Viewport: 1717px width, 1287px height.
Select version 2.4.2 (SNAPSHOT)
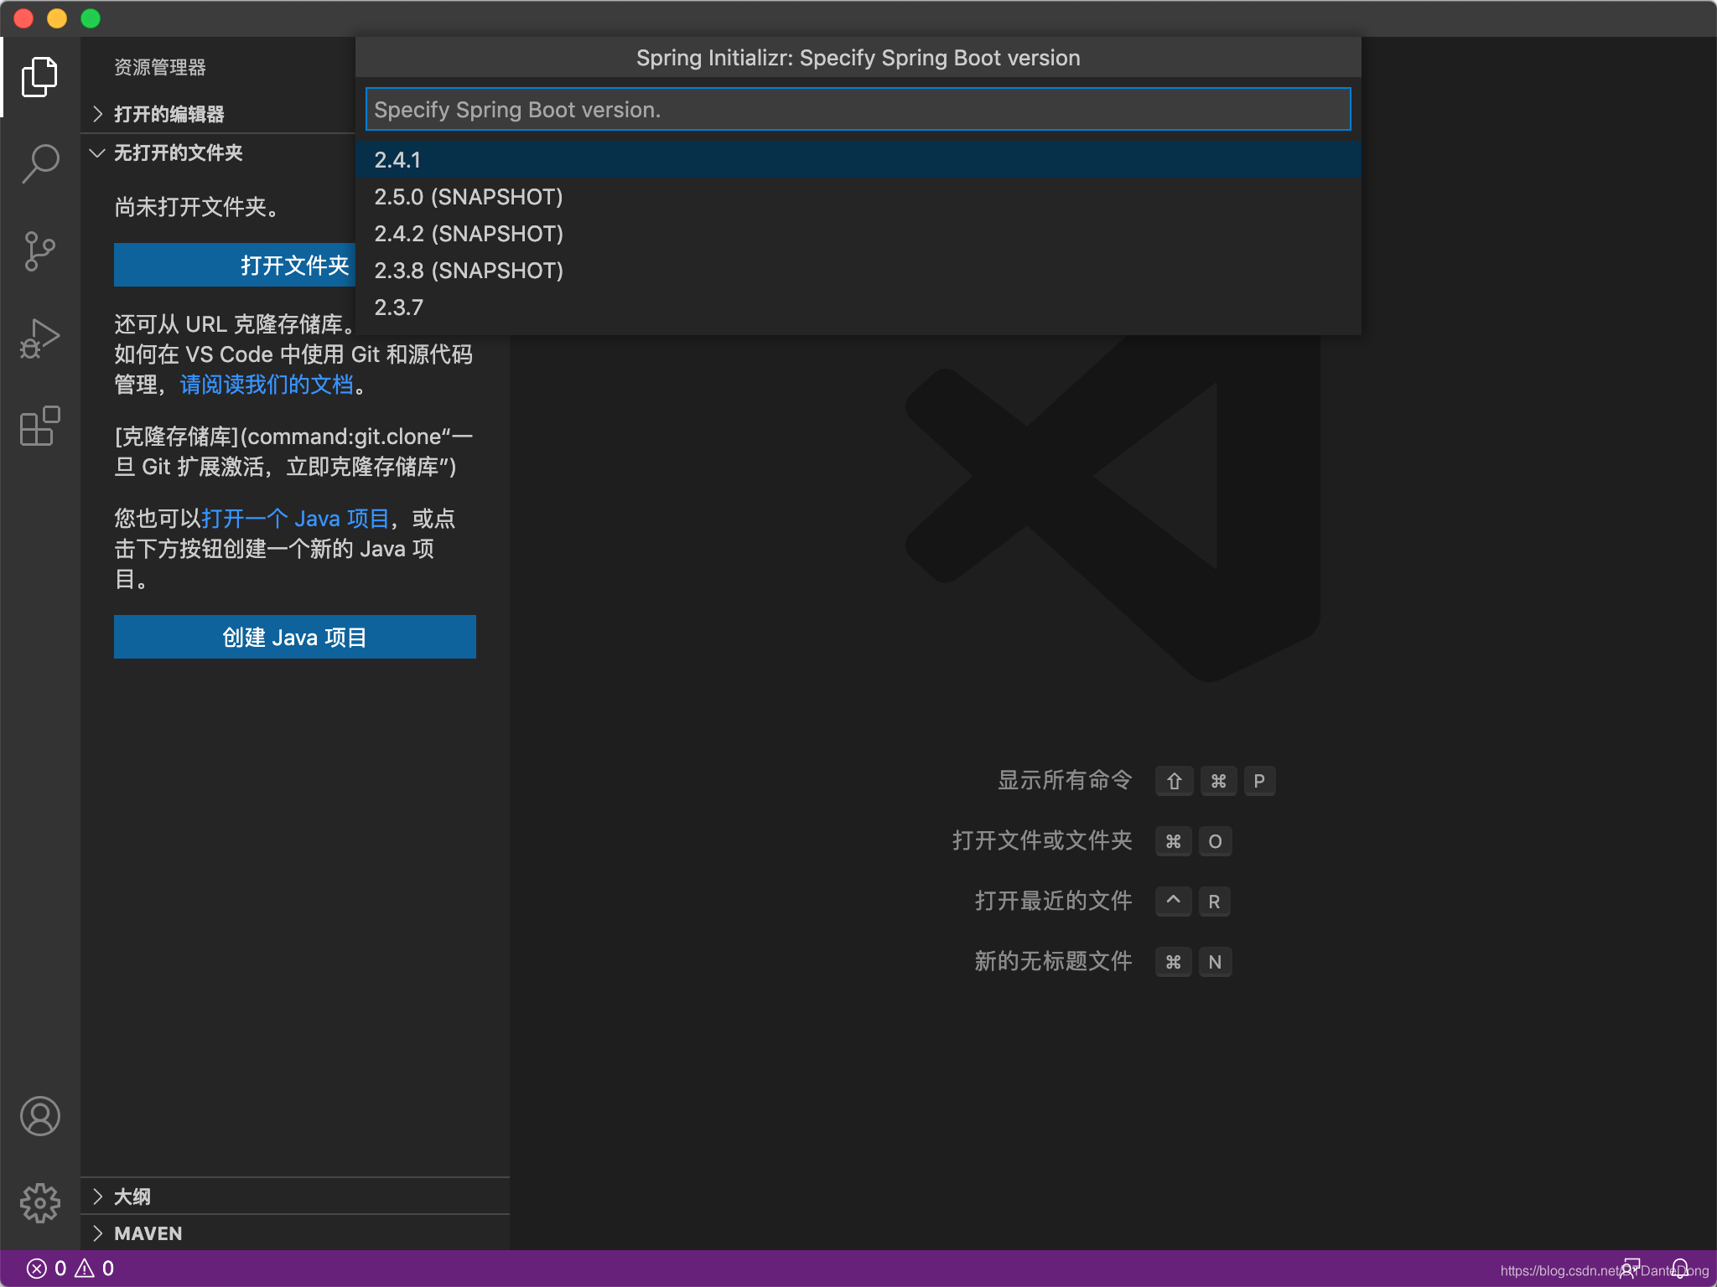click(x=858, y=233)
